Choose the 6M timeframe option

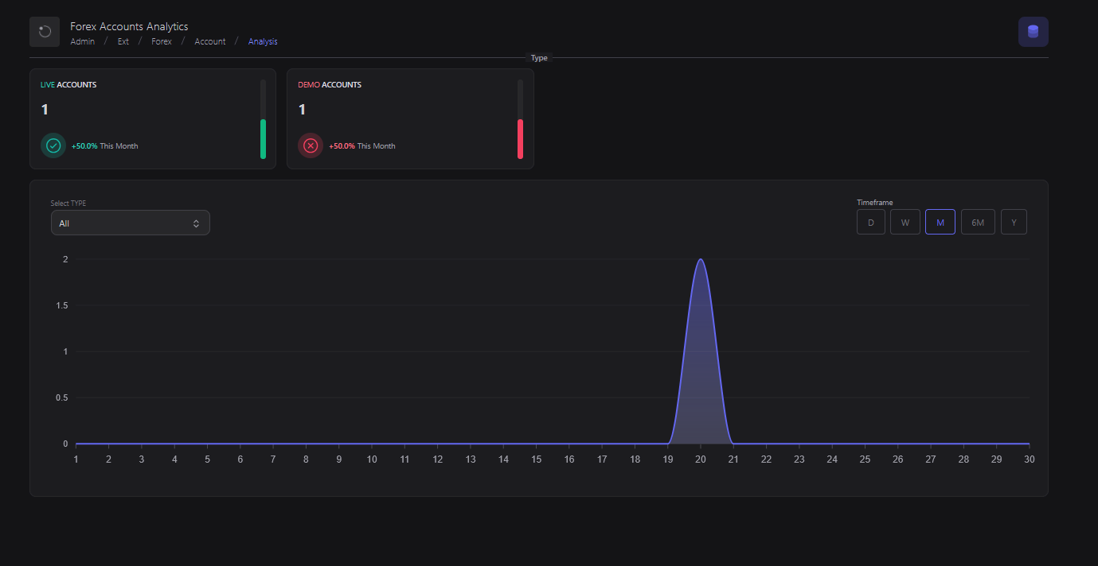coord(977,223)
